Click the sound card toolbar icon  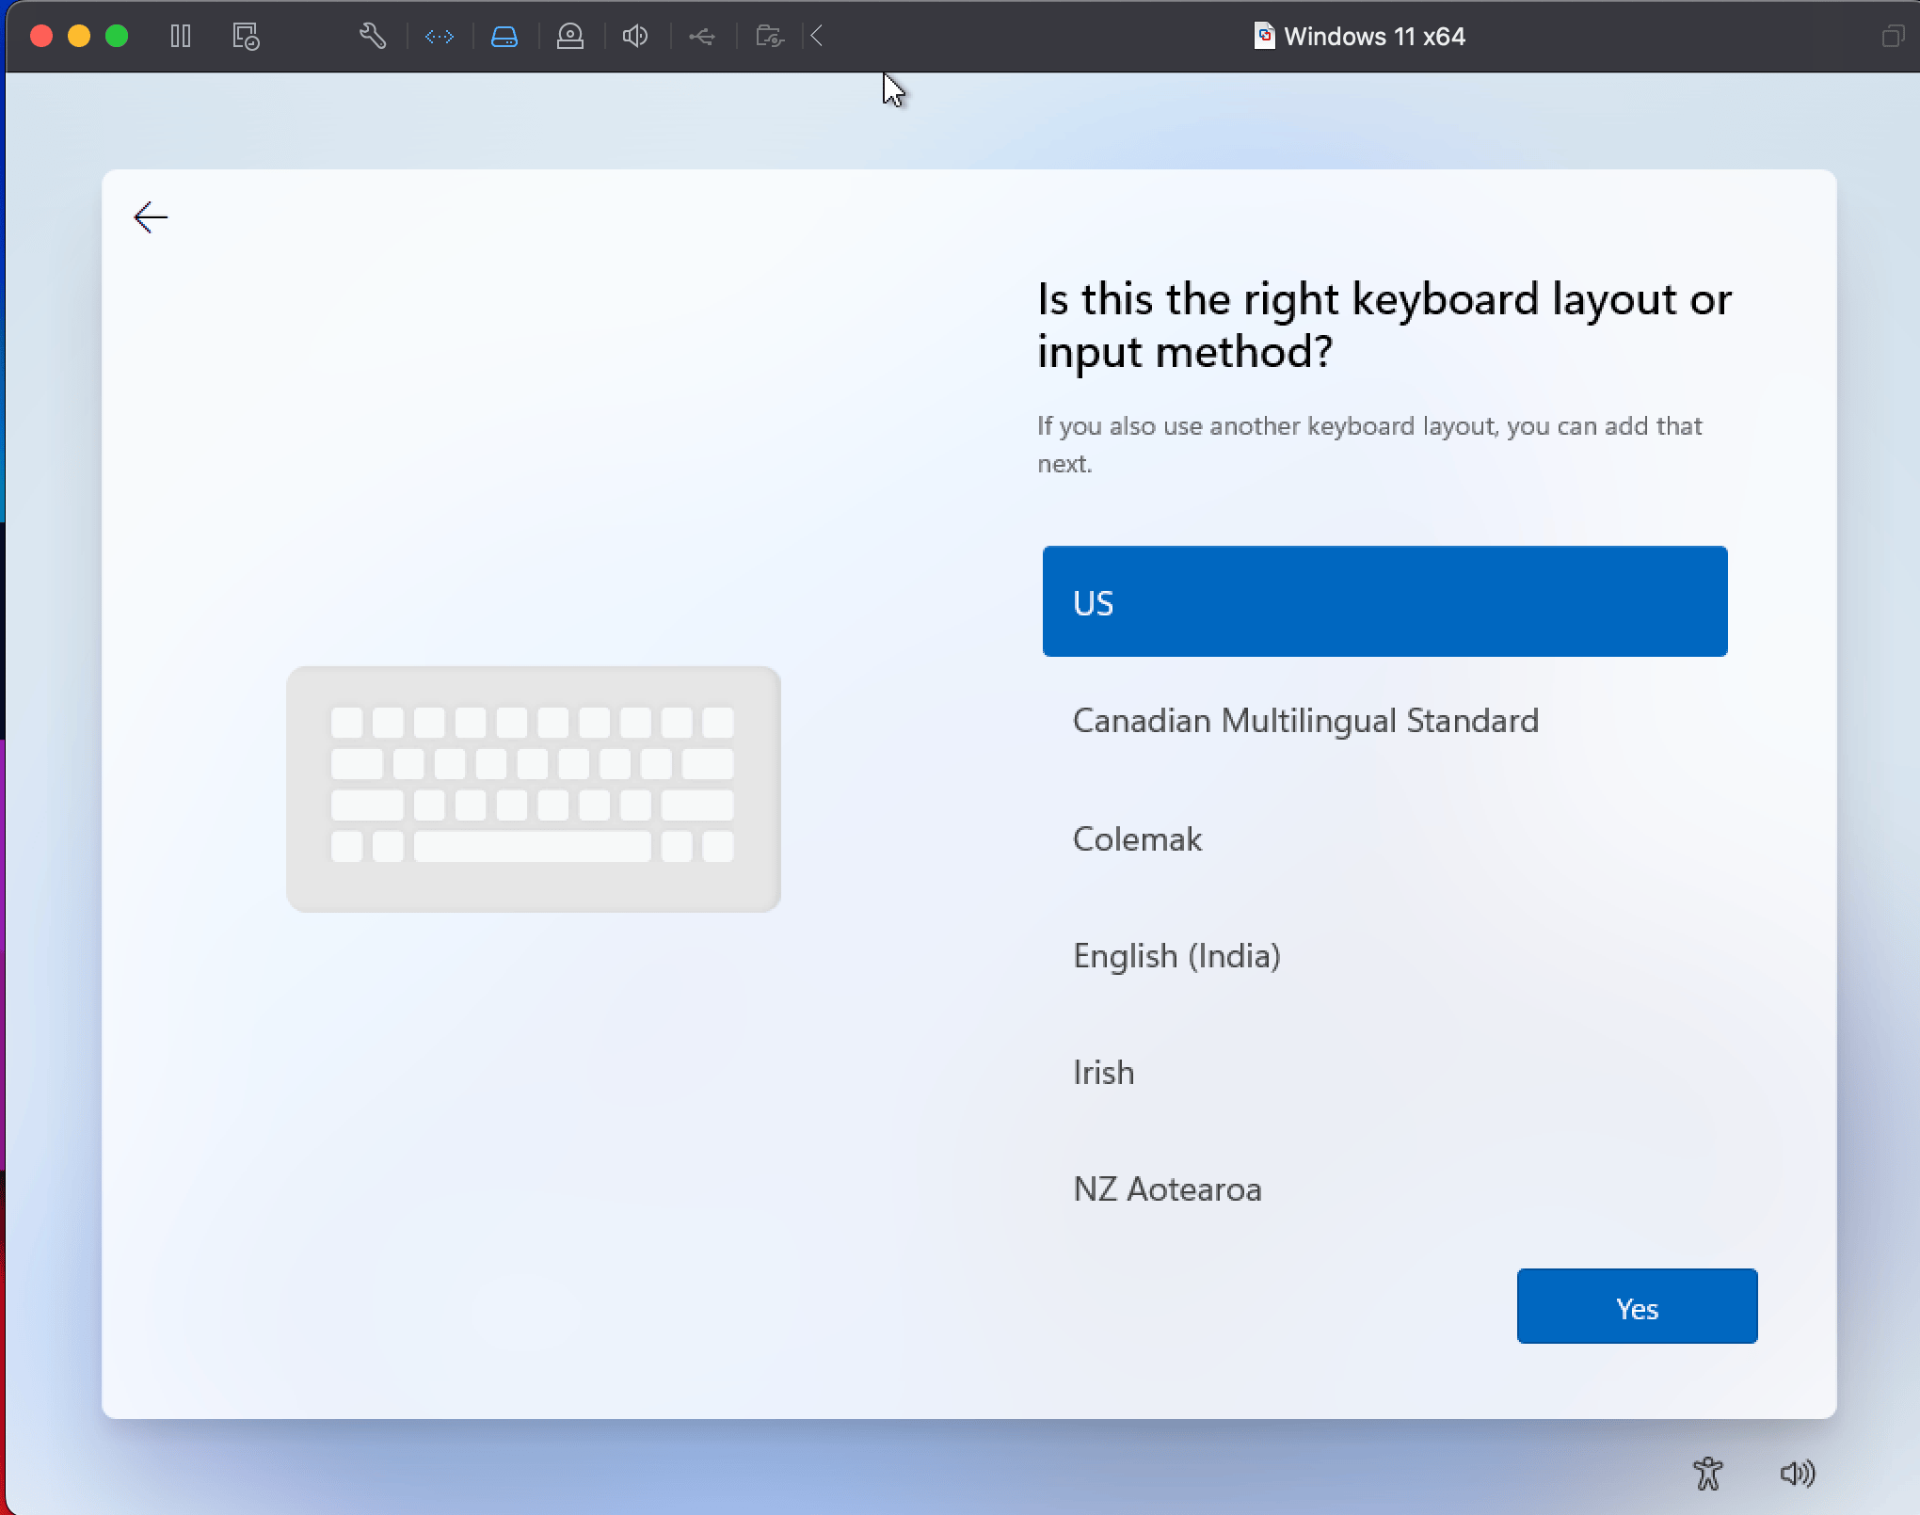[635, 37]
